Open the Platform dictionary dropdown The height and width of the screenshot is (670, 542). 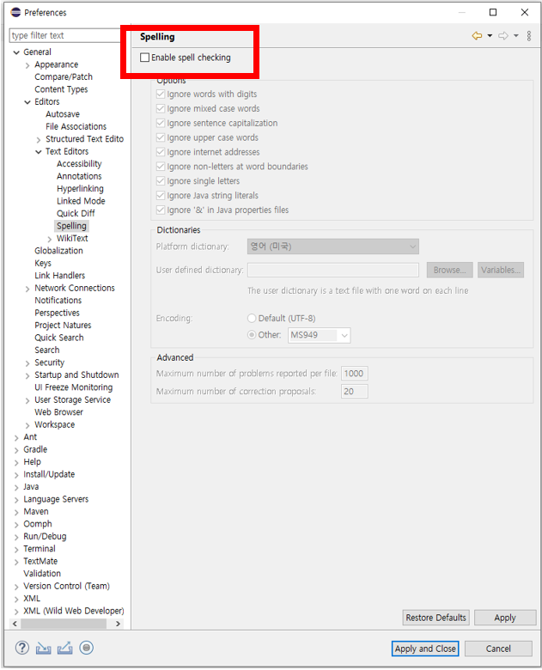point(333,247)
